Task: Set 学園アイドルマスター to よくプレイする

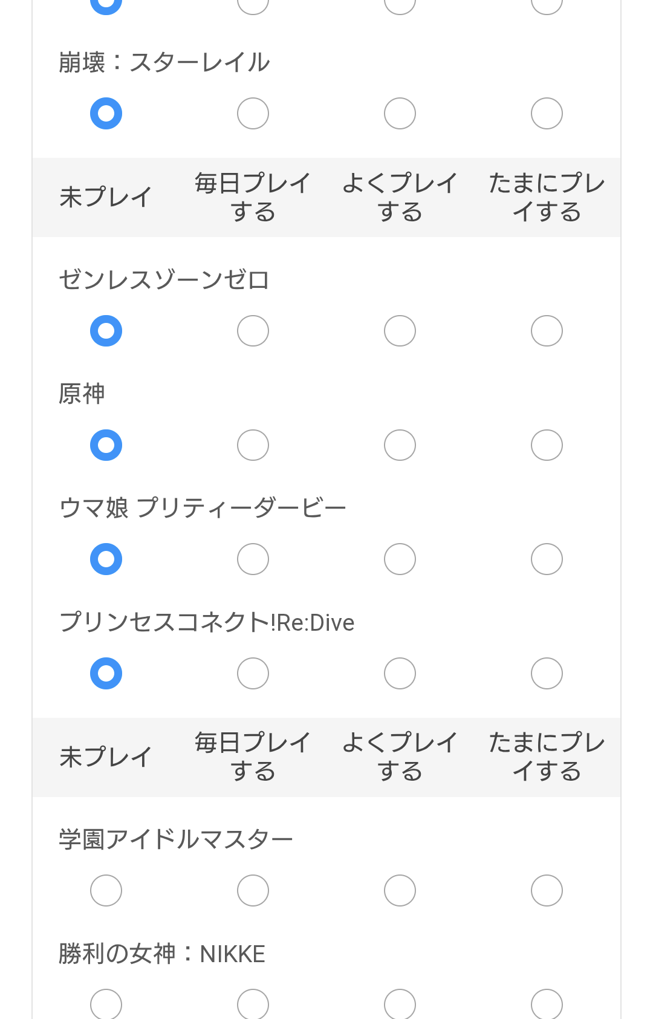Action: [400, 890]
